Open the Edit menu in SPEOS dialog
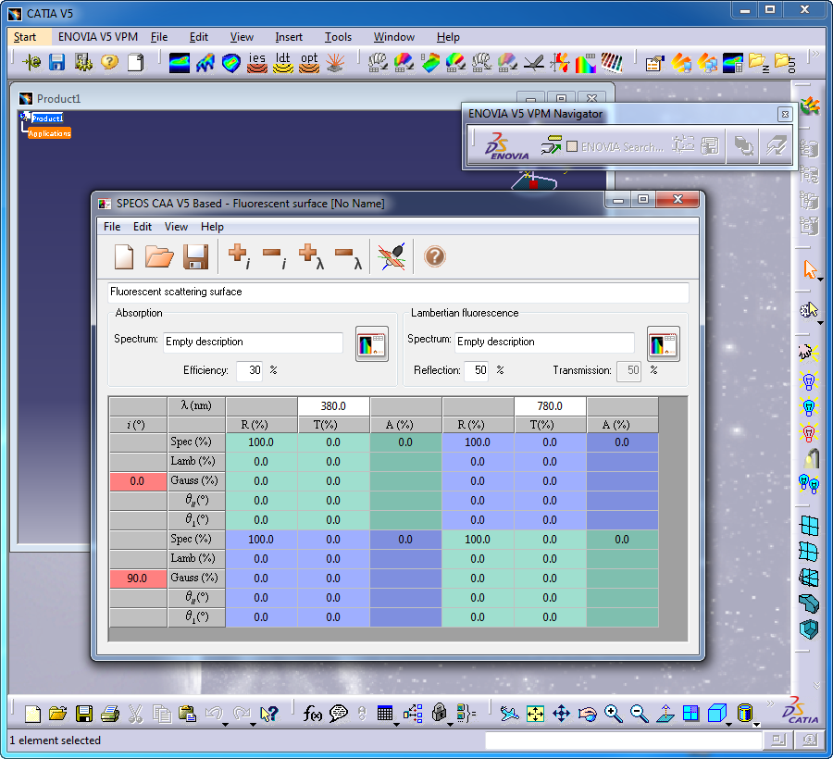 click(x=143, y=227)
